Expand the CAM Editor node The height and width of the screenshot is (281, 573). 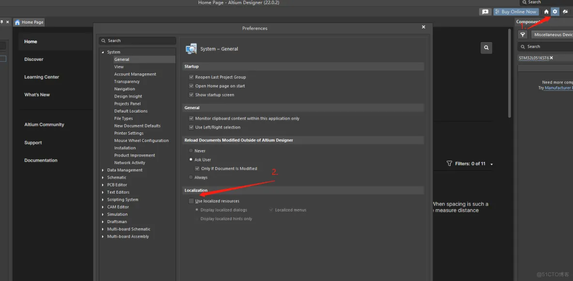click(x=103, y=207)
